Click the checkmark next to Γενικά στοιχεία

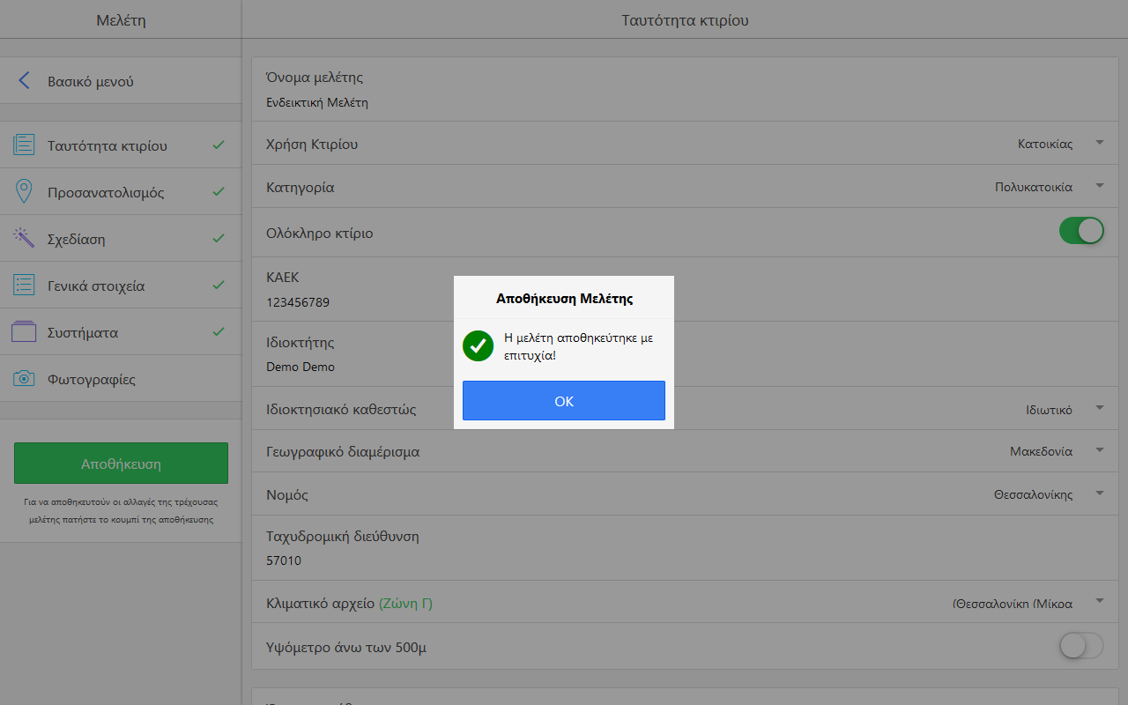pyautogui.click(x=219, y=285)
